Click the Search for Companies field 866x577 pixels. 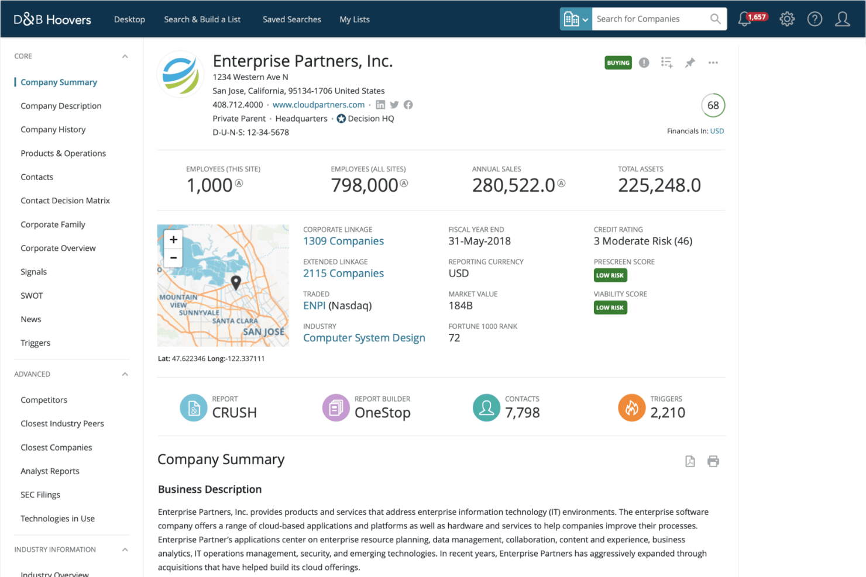click(x=649, y=19)
